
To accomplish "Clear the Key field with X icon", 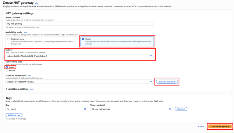I will point(85,109).
